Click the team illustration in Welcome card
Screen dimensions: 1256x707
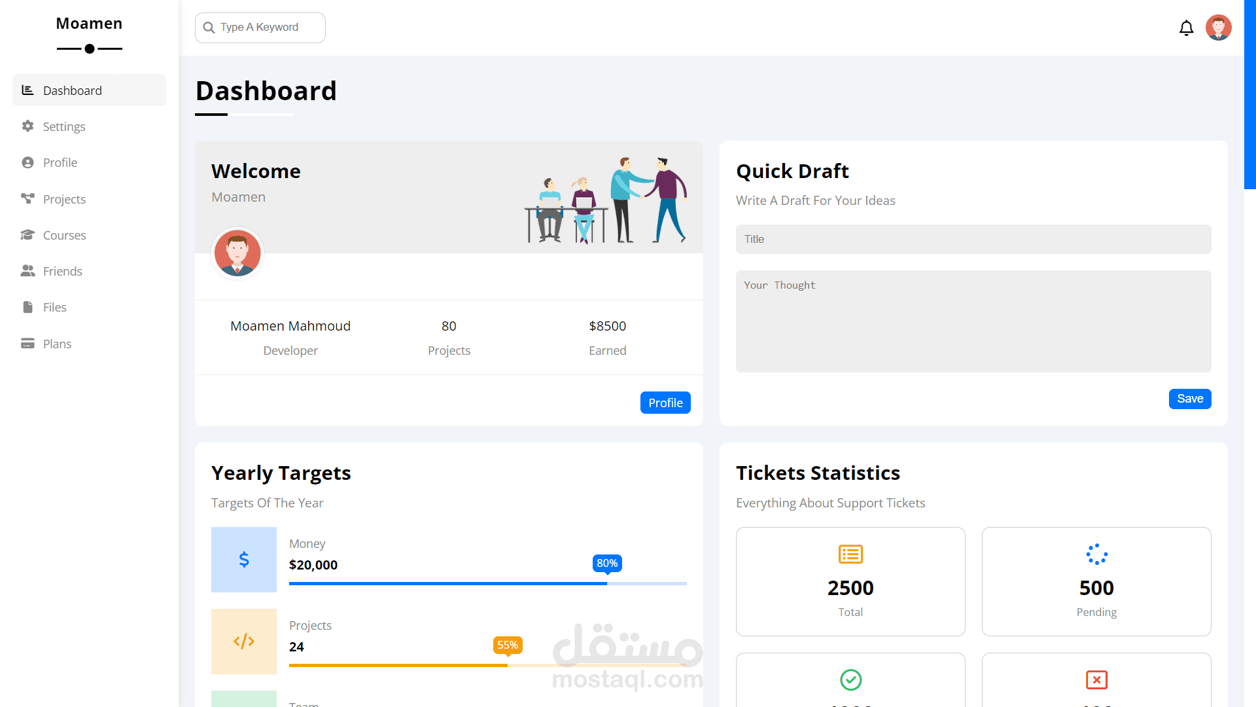click(606, 200)
